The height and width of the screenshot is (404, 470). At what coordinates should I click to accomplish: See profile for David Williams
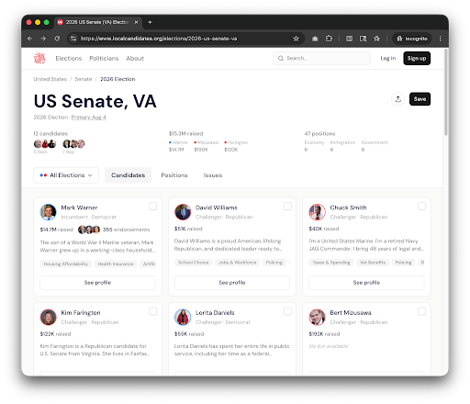tap(232, 283)
